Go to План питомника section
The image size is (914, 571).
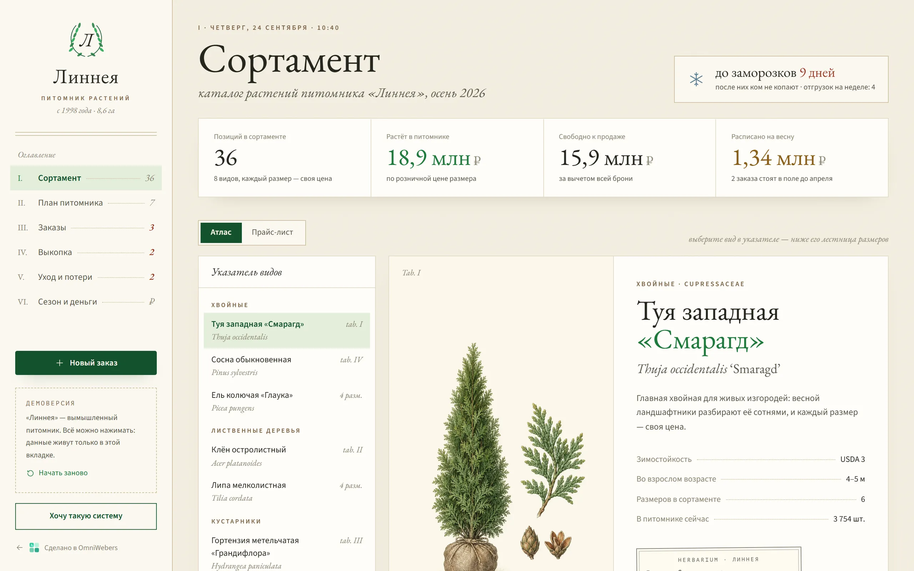click(x=86, y=203)
